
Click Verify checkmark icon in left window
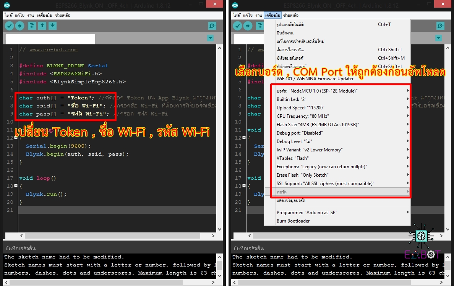[9, 26]
